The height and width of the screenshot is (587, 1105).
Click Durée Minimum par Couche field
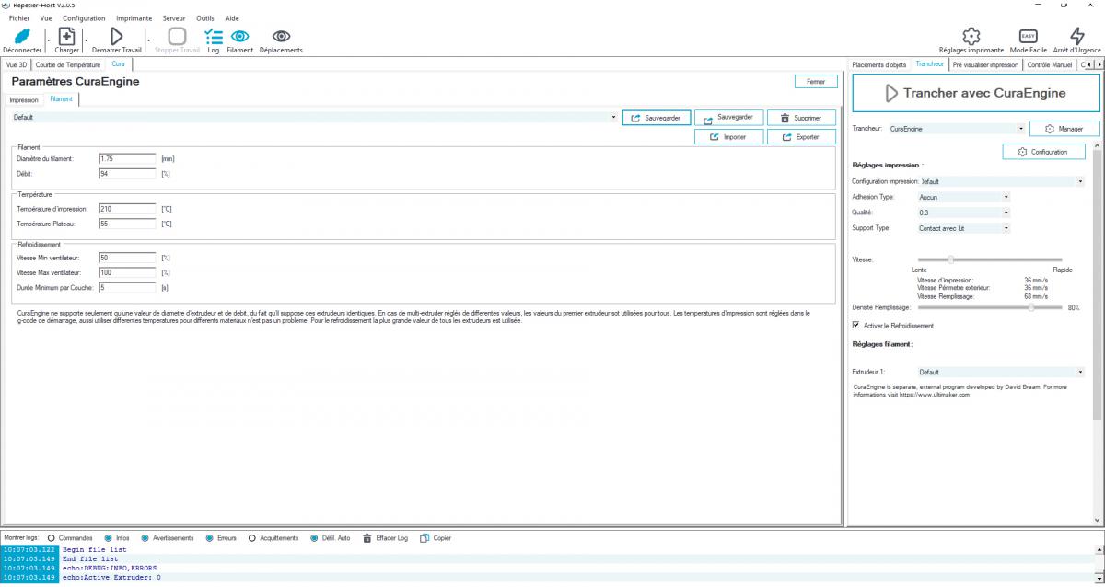(127, 287)
